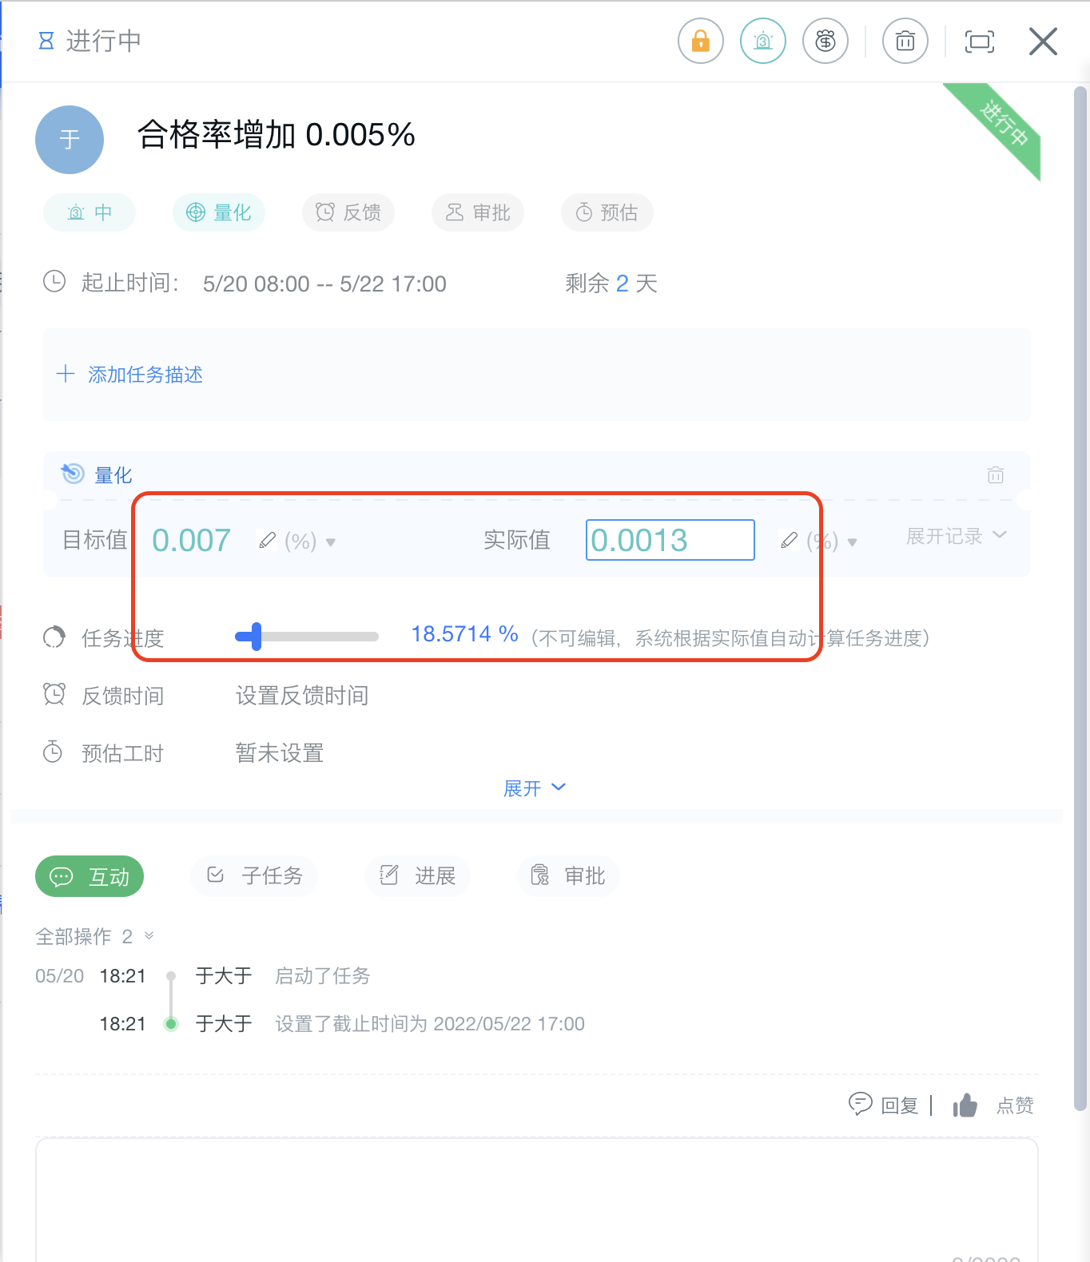
Task: Click the teal priority alarm icon
Action: click(763, 41)
